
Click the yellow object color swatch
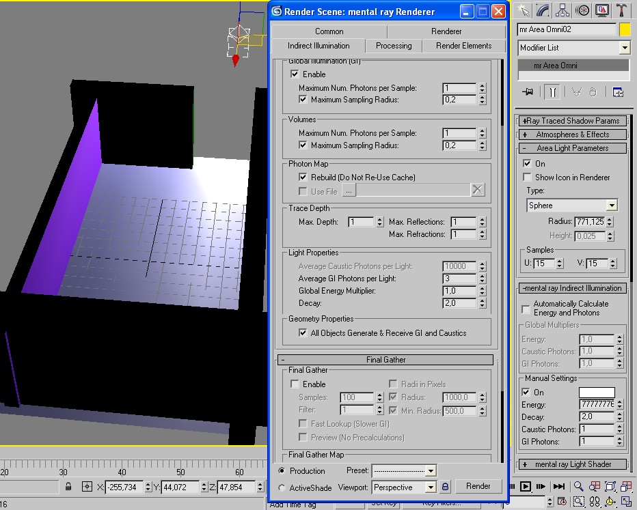[625, 29]
